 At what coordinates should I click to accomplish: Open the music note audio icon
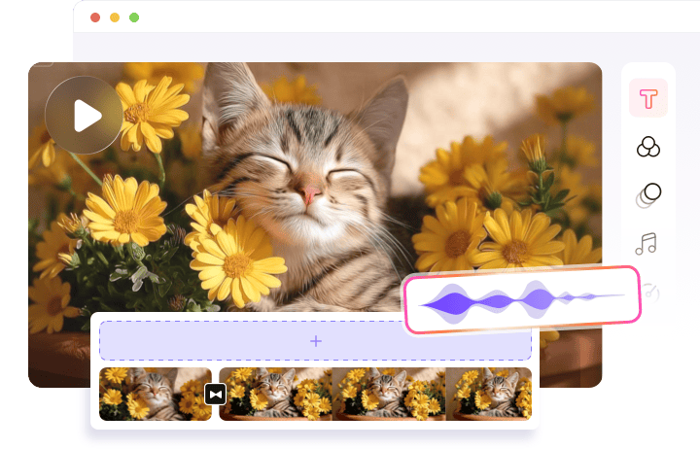tap(646, 244)
